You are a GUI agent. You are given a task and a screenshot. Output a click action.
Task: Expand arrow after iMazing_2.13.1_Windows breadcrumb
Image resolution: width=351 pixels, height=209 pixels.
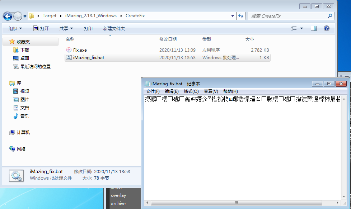pyautogui.click(x=121, y=16)
